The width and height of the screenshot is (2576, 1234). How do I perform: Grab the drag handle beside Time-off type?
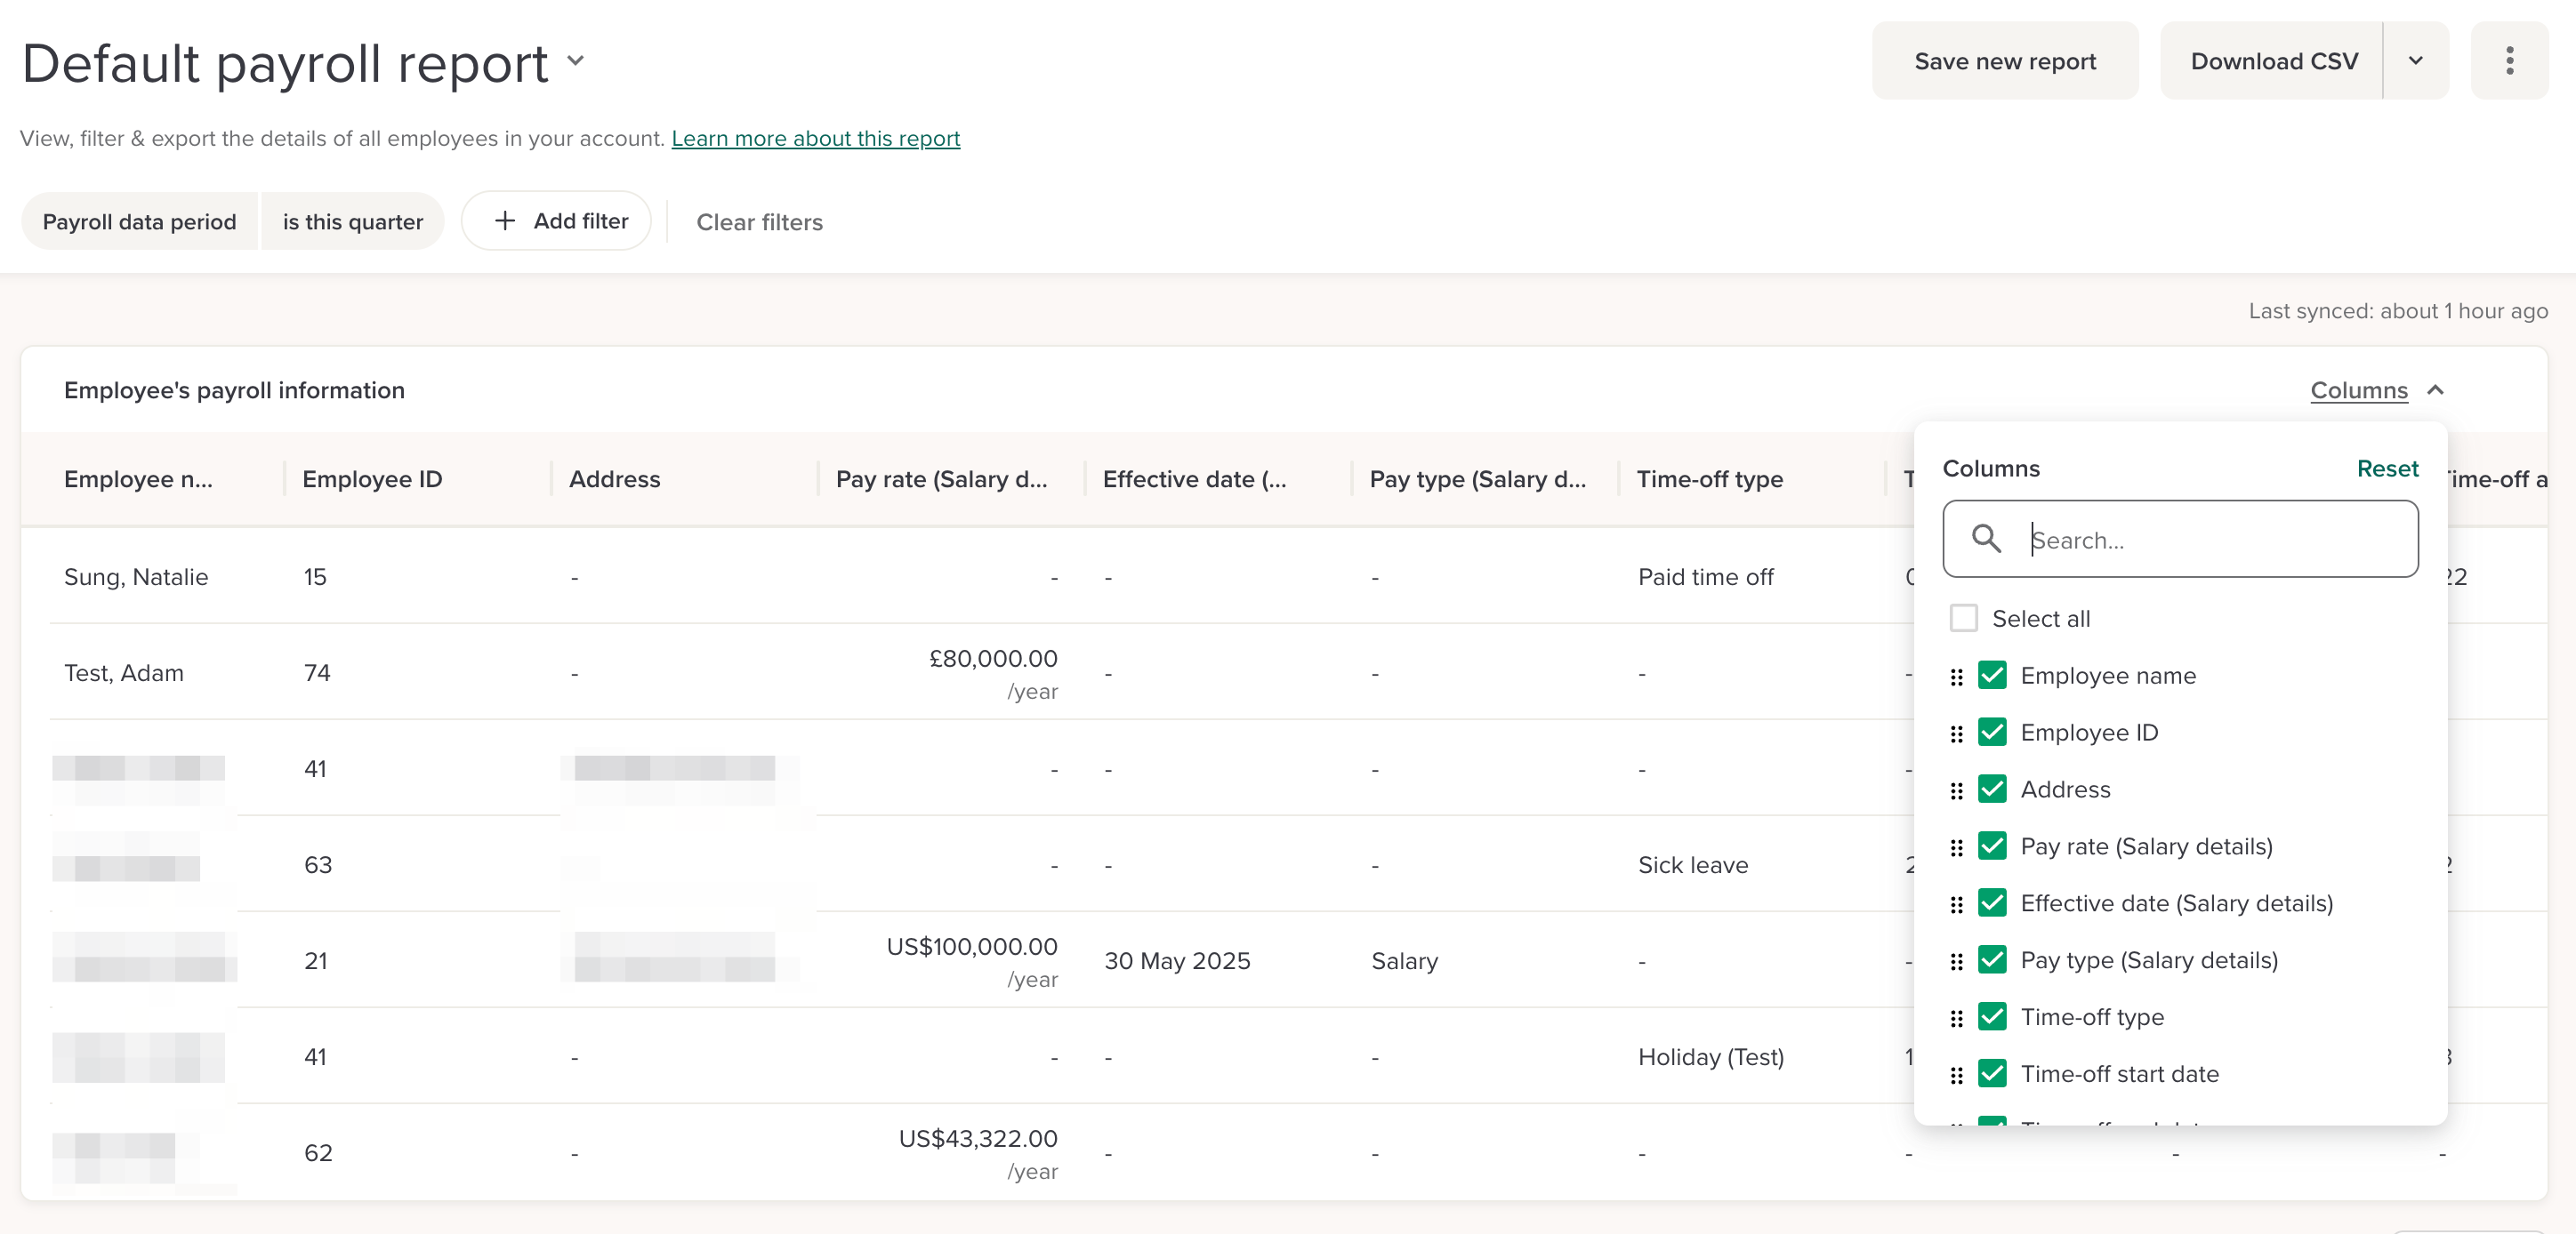pyautogui.click(x=1956, y=1018)
